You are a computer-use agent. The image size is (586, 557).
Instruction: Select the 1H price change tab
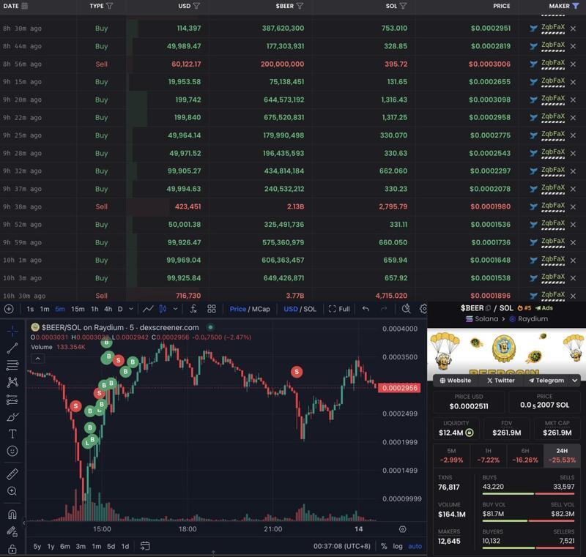click(x=488, y=455)
